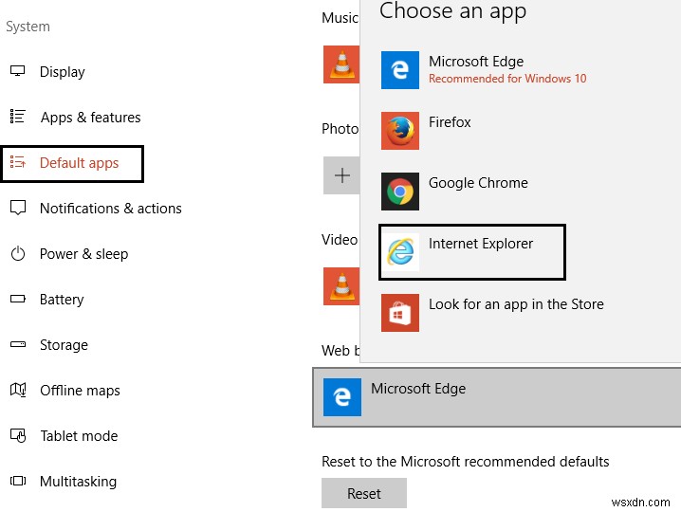681x512 pixels.
Task: Open Notifications & actions settings
Action: pyautogui.click(x=110, y=209)
